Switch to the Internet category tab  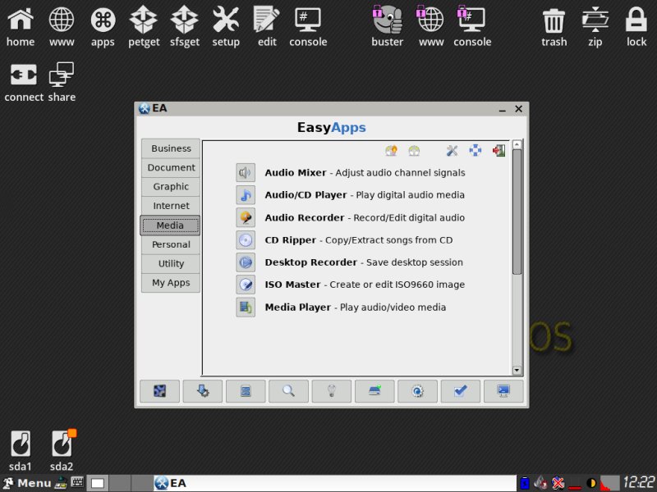coord(170,205)
